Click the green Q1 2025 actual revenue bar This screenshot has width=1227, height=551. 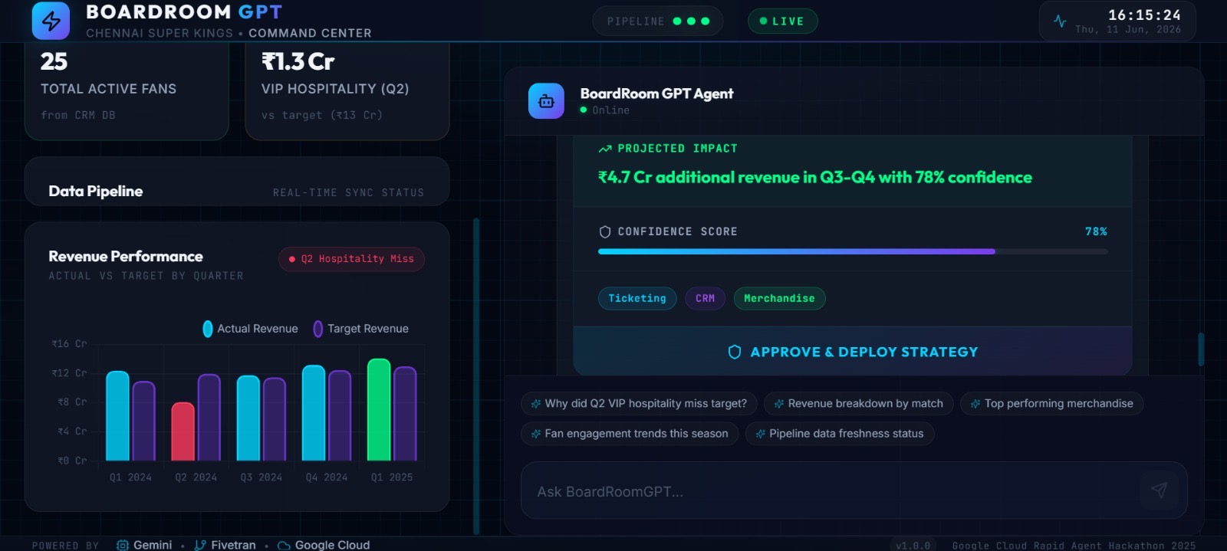tap(379, 409)
